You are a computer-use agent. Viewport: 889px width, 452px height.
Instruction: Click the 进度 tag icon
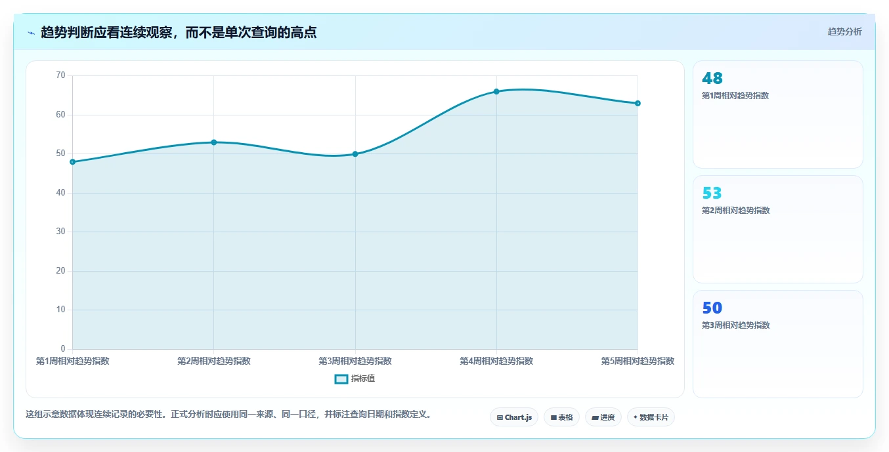[x=595, y=417]
